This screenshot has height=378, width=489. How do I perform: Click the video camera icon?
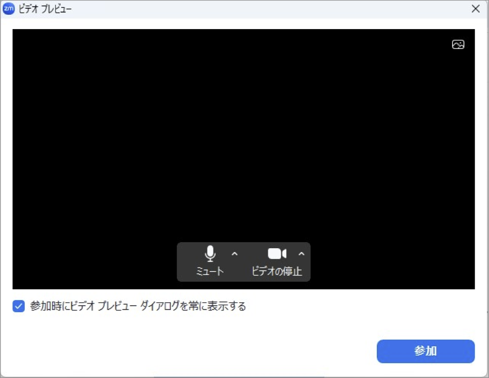277,254
